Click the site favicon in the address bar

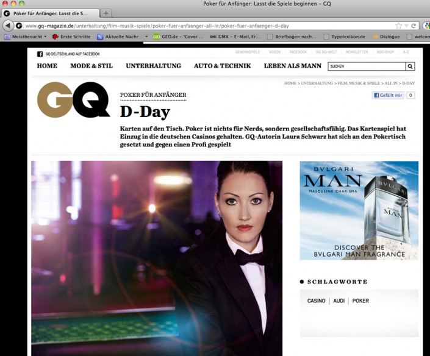click(19, 26)
